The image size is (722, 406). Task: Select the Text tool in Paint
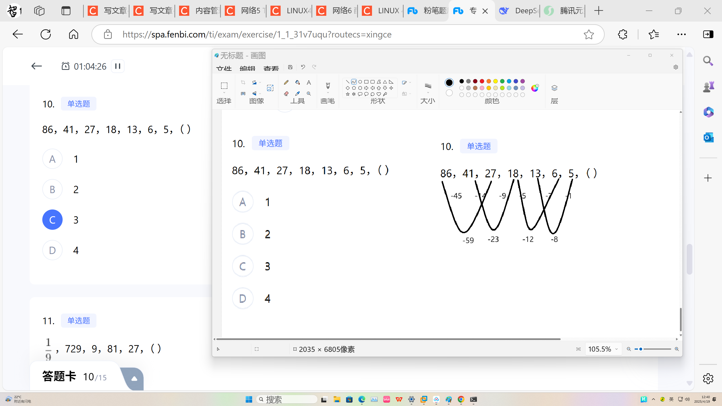309,82
